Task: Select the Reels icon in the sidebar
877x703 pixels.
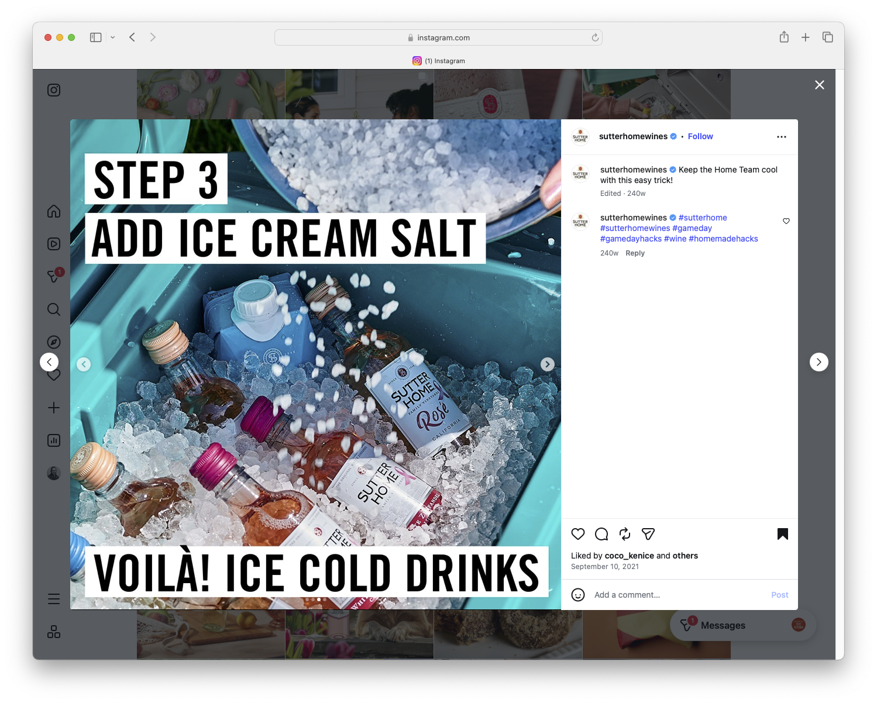Action: (53, 244)
